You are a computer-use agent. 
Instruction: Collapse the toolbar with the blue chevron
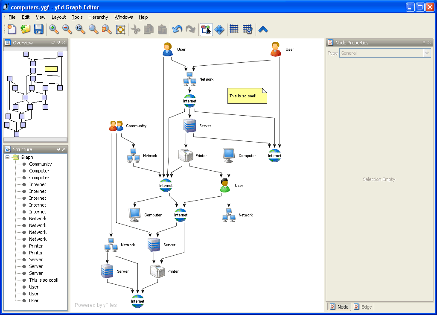(x=263, y=29)
